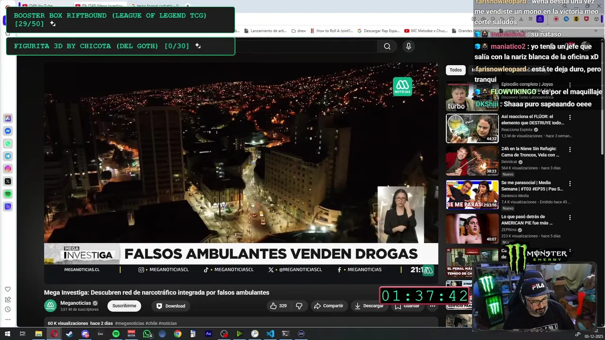Open options menu for FLÚOR video
This screenshot has width=605, height=340.
[x=570, y=118]
